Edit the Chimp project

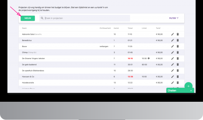pos(173,52)
